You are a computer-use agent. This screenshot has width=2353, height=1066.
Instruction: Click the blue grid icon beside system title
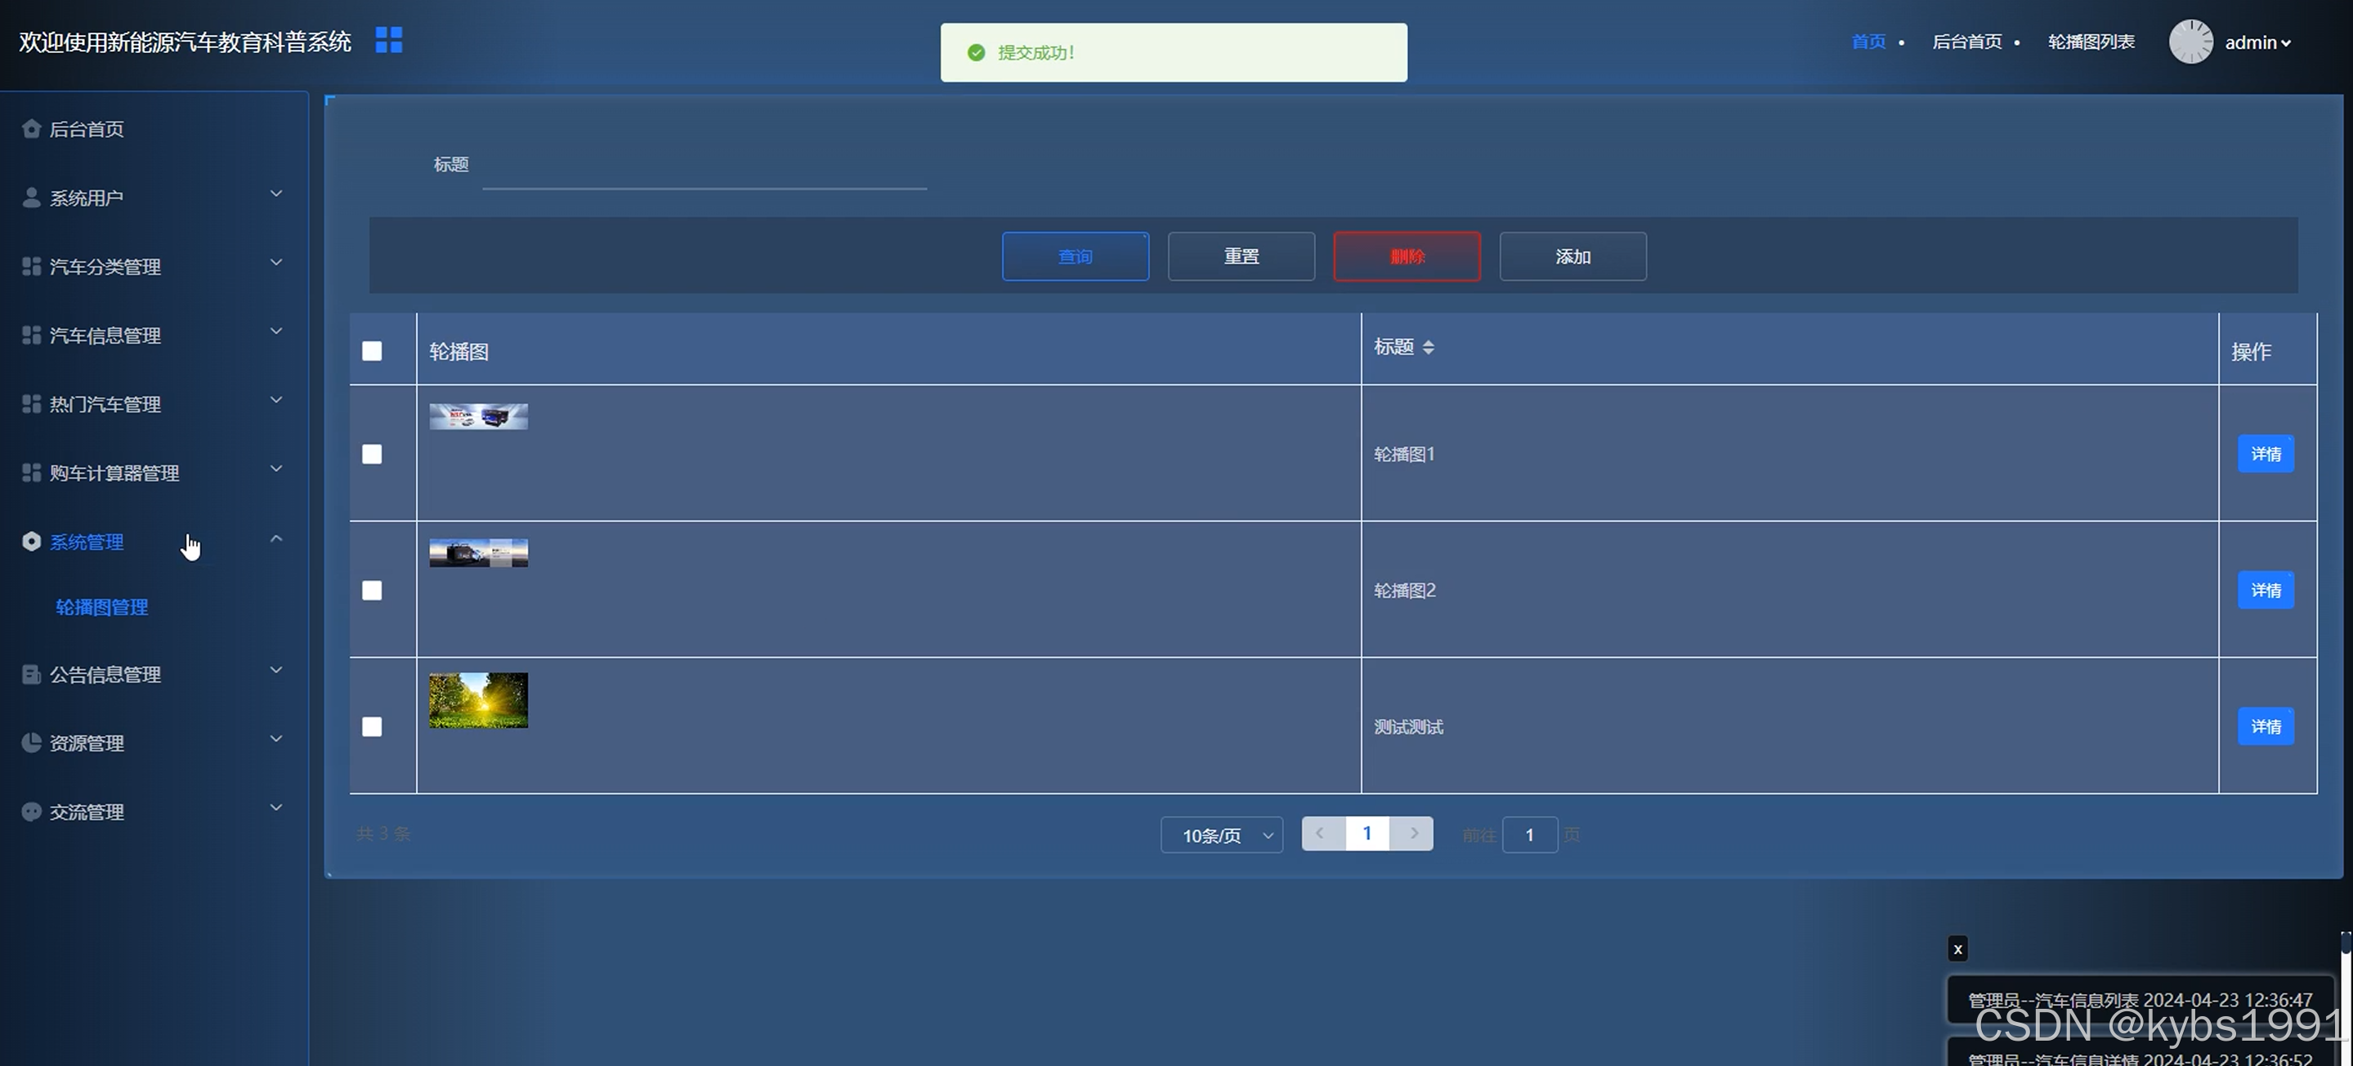[388, 40]
